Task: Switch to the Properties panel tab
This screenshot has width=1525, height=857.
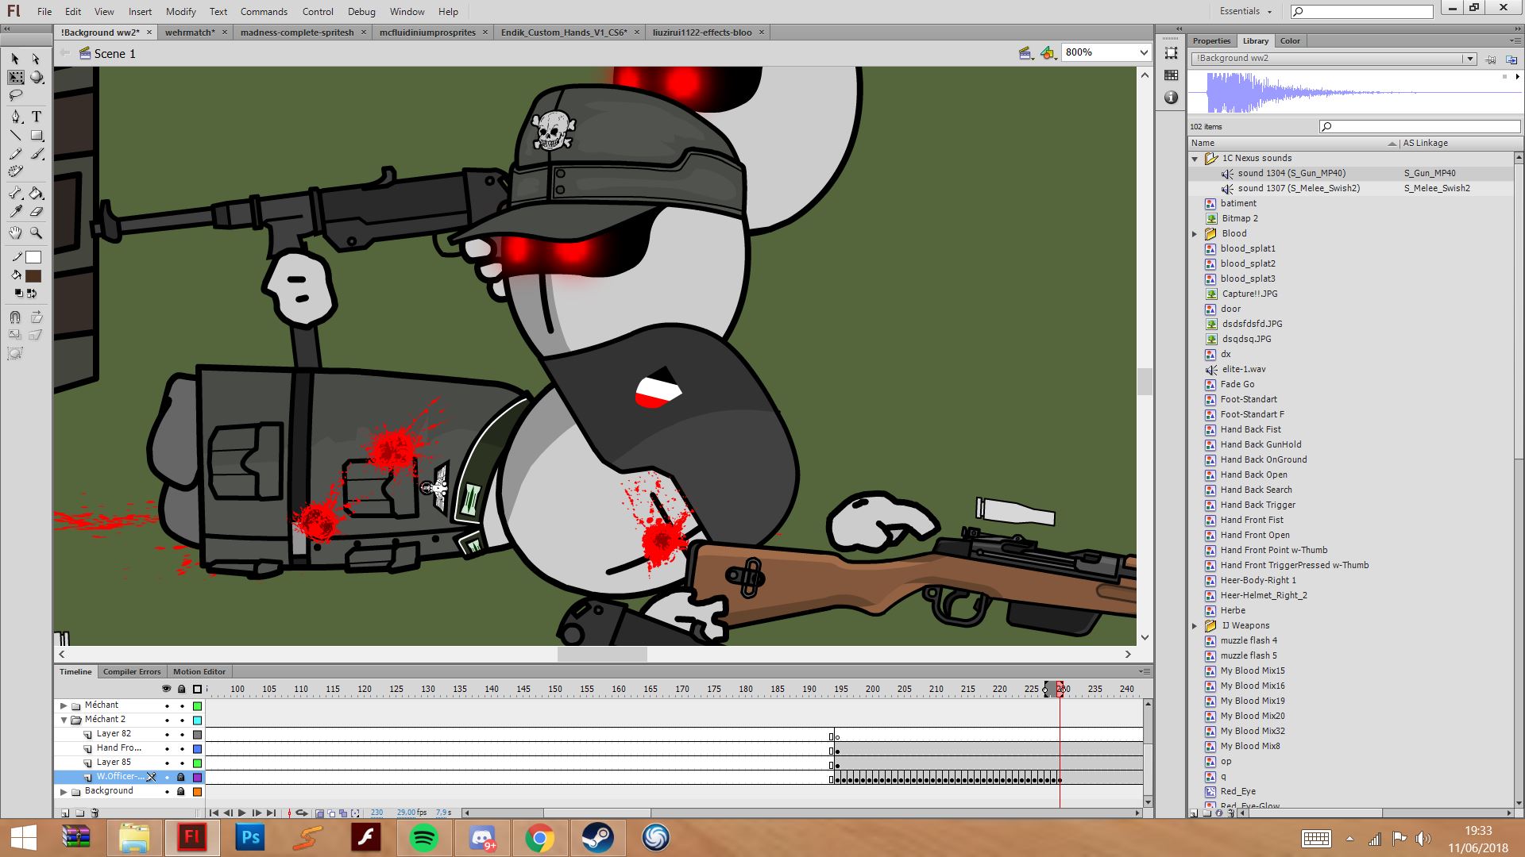Action: [x=1211, y=41]
